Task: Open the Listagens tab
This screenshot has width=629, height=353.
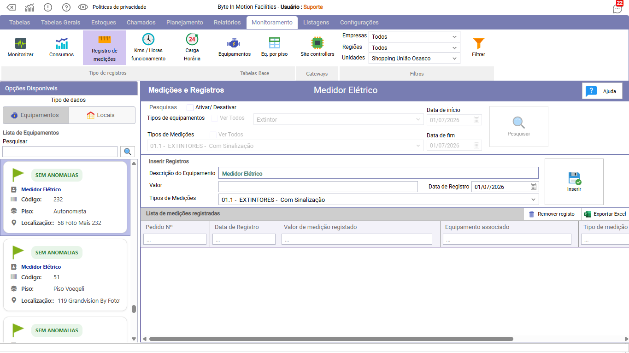Action: tap(316, 22)
